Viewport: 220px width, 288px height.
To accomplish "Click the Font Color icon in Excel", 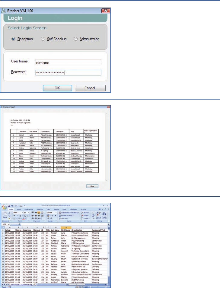I will [x=23, y=219].
